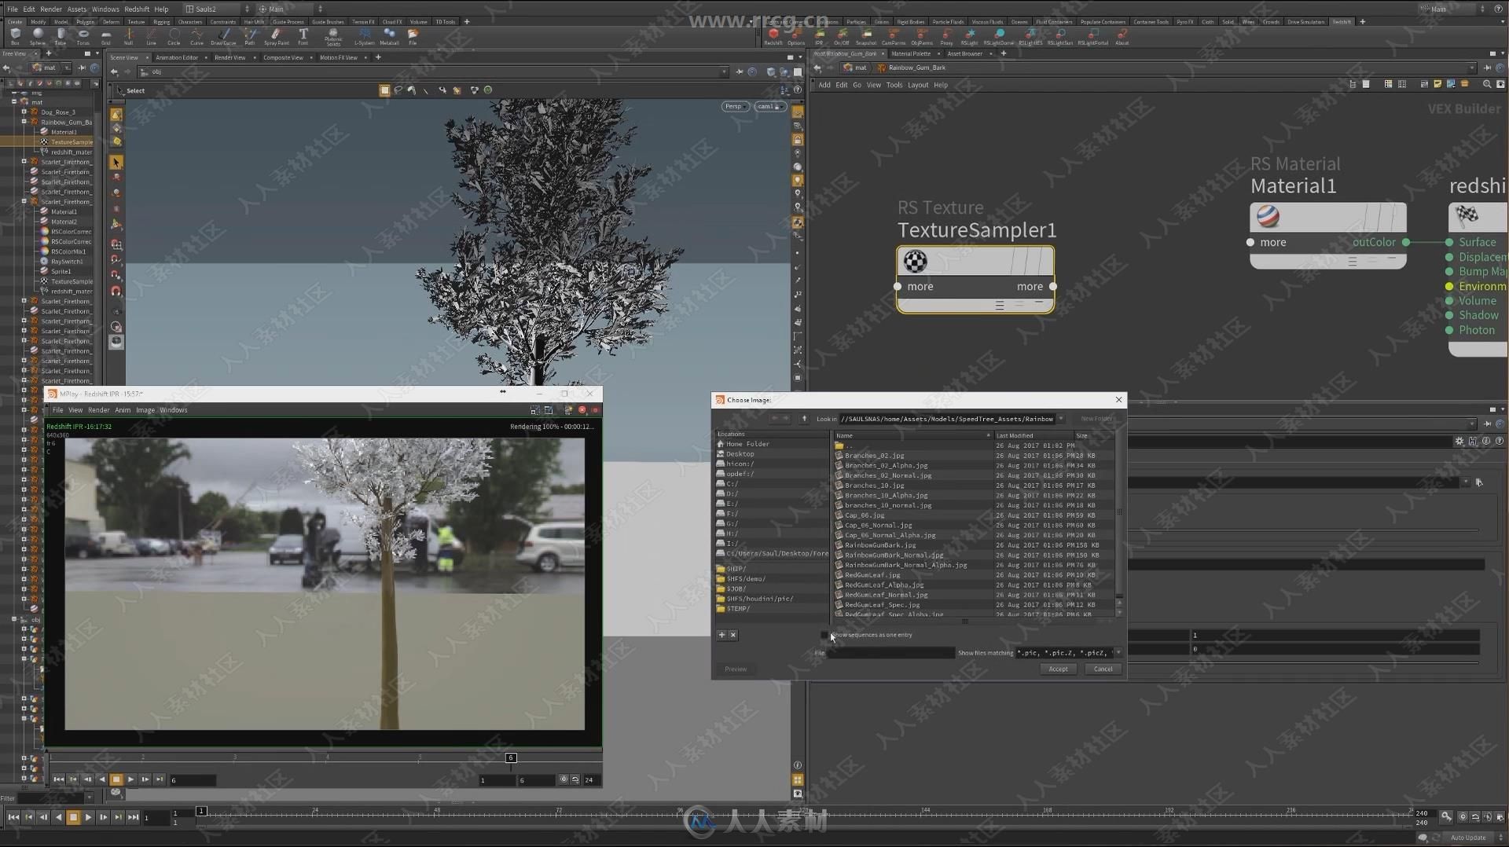Open the Windows menu in main menu bar
1509x847 pixels.
[105, 9]
